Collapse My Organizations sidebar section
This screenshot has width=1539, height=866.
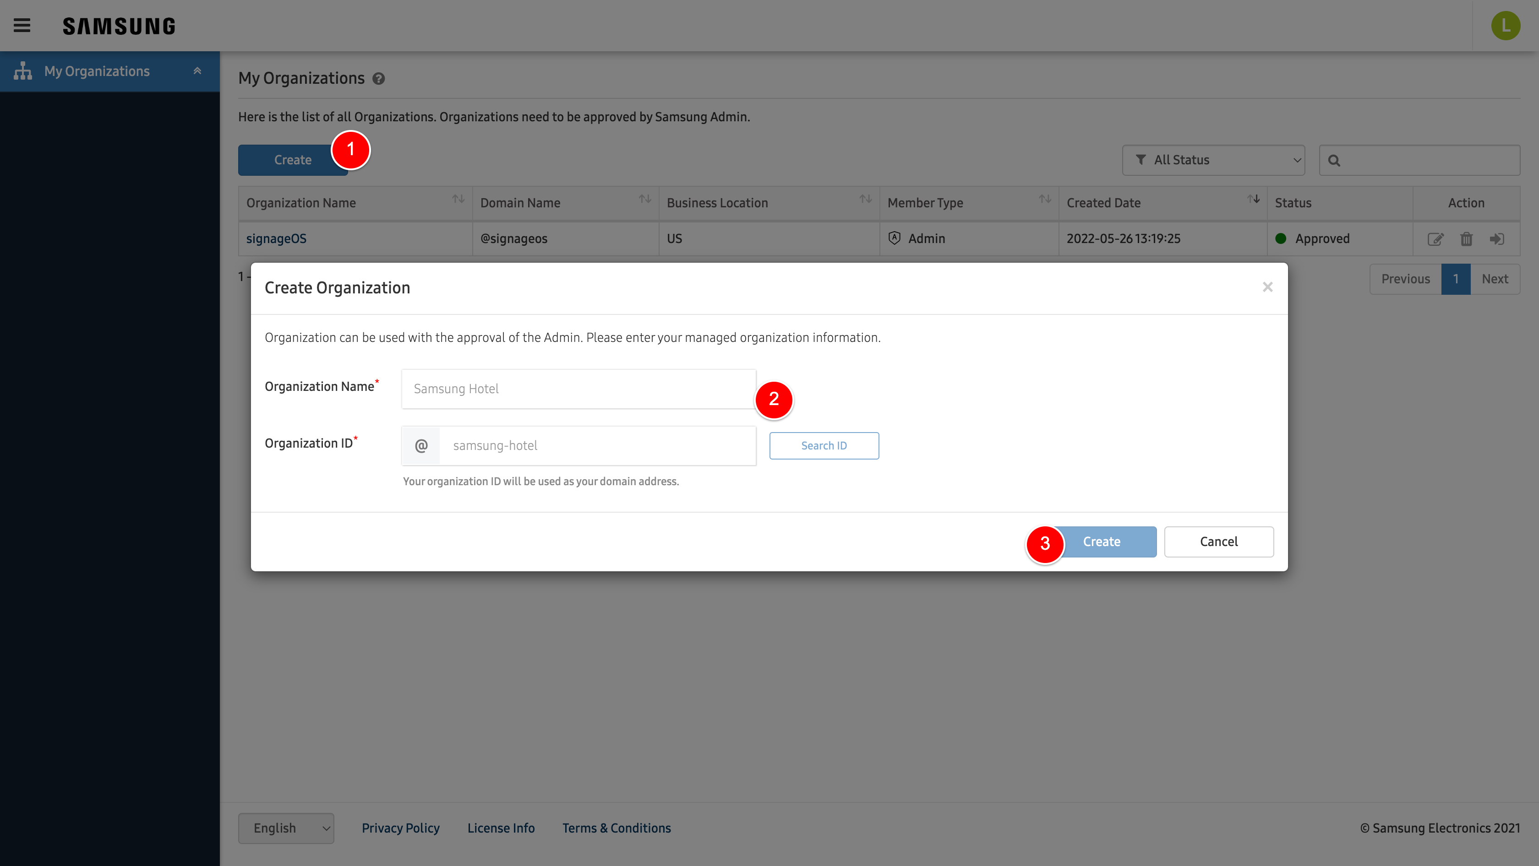(x=197, y=71)
